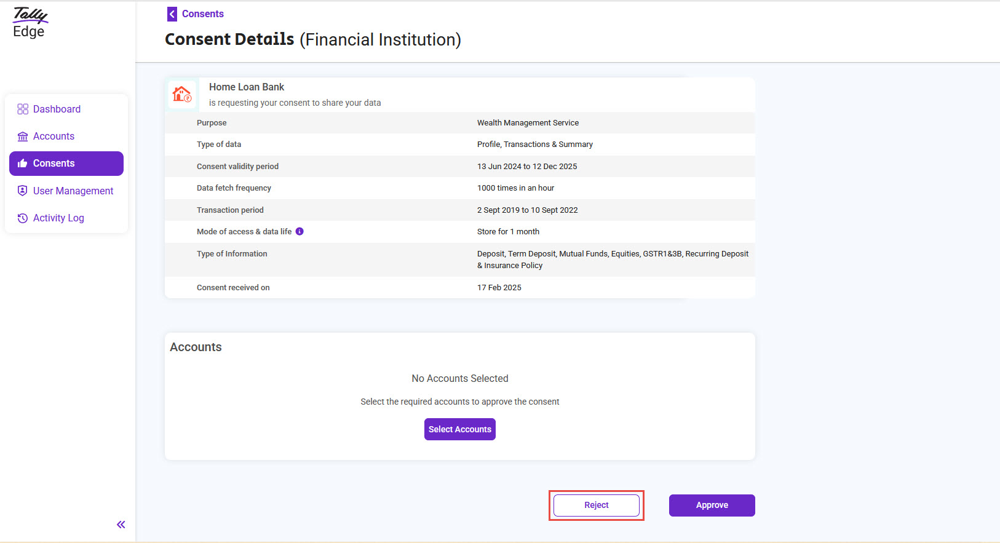
Task: Click the Home Loan Bank house icon
Action: [182, 94]
